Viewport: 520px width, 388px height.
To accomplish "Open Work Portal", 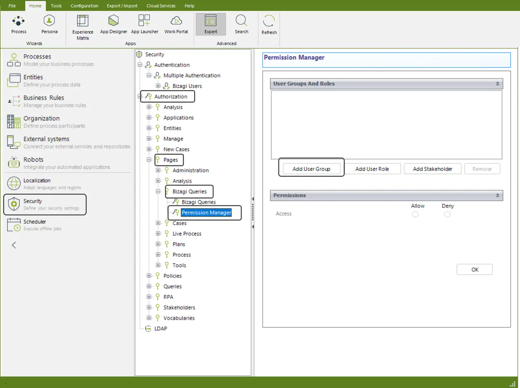I will 176,25.
